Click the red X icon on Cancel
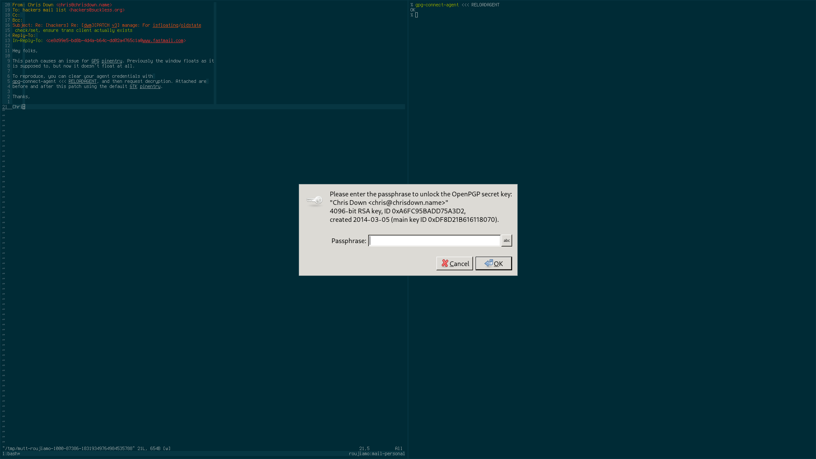This screenshot has width=816, height=459. 445,263
